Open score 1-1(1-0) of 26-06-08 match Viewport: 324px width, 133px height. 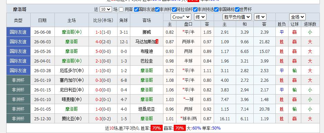point(103,32)
